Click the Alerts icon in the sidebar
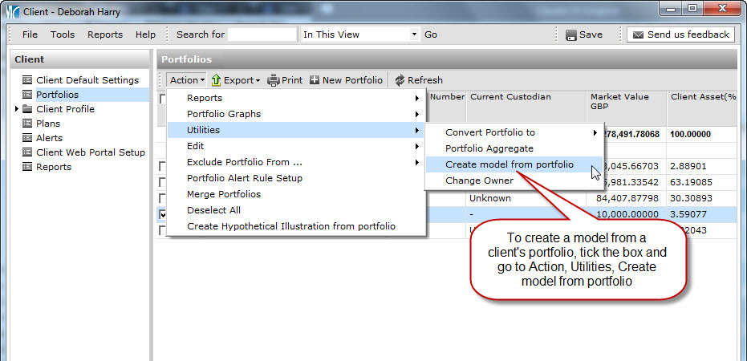 [27, 138]
